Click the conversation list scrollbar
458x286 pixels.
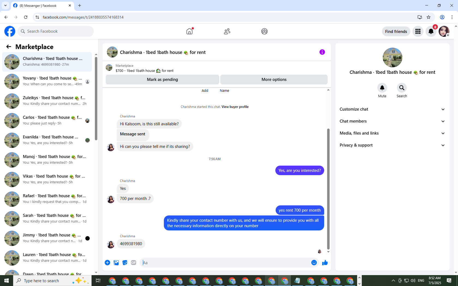(96, 99)
